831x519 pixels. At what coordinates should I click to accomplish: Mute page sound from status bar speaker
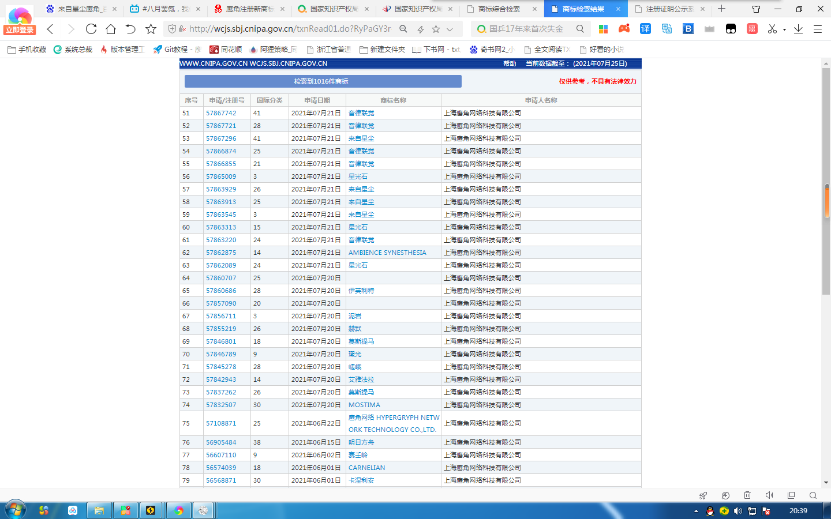[x=769, y=495]
